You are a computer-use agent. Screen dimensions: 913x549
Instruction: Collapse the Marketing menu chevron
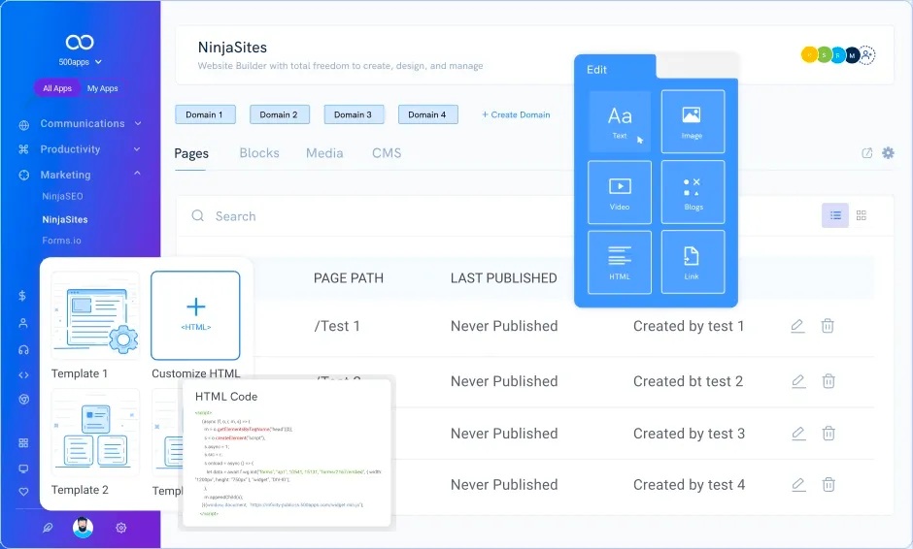click(137, 174)
